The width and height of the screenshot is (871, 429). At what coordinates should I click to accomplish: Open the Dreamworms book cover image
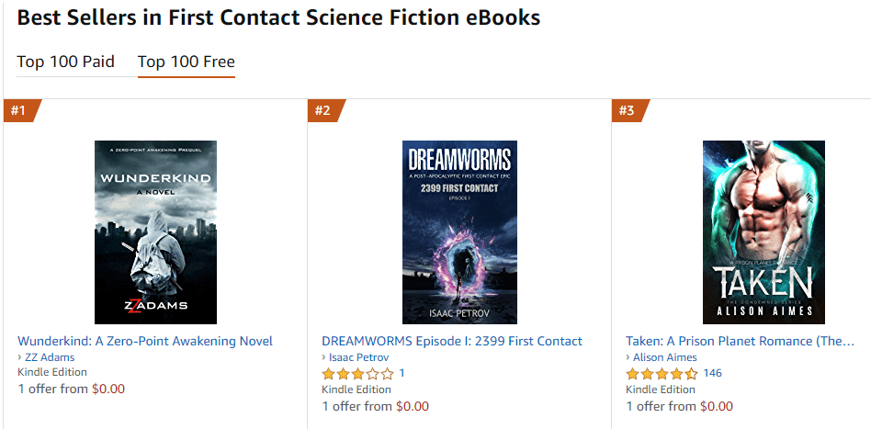click(x=459, y=232)
